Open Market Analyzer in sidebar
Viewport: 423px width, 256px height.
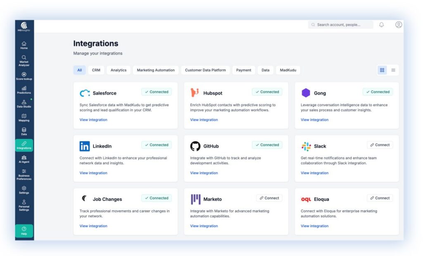pos(24,61)
